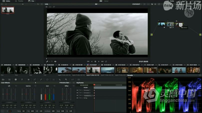Image resolution: width=202 pixels, height=113 pixels.
Task: Reset the Gain bars
Action: (x=55, y=86)
